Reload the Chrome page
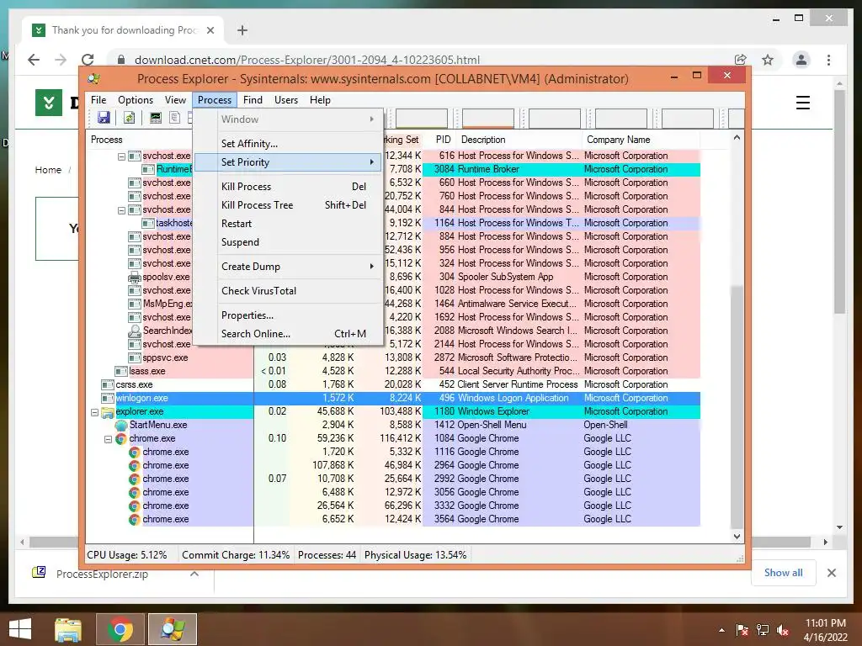The height and width of the screenshot is (646, 862). coord(88,60)
